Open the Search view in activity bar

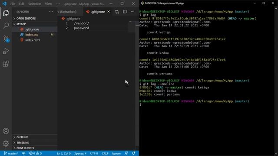pos(6,26)
